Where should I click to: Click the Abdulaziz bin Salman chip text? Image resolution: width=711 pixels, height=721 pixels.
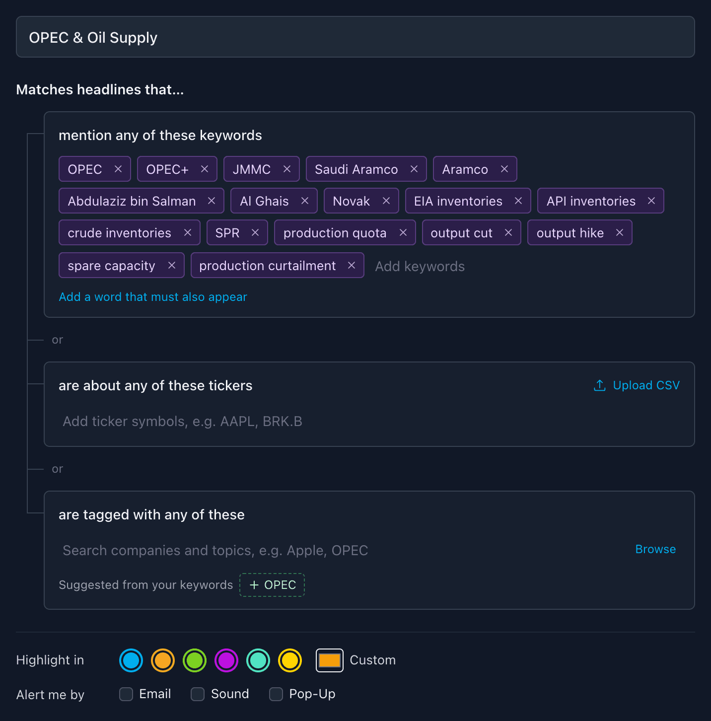pyautogui.click(x=132, y=201)
